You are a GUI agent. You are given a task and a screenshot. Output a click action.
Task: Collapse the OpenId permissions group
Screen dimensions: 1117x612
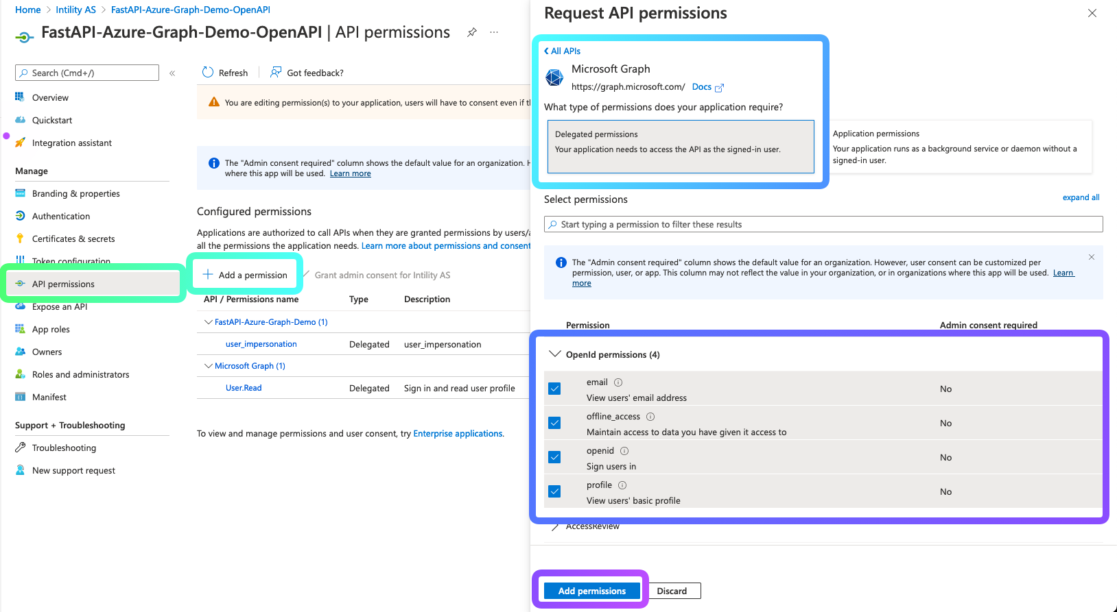555,354
